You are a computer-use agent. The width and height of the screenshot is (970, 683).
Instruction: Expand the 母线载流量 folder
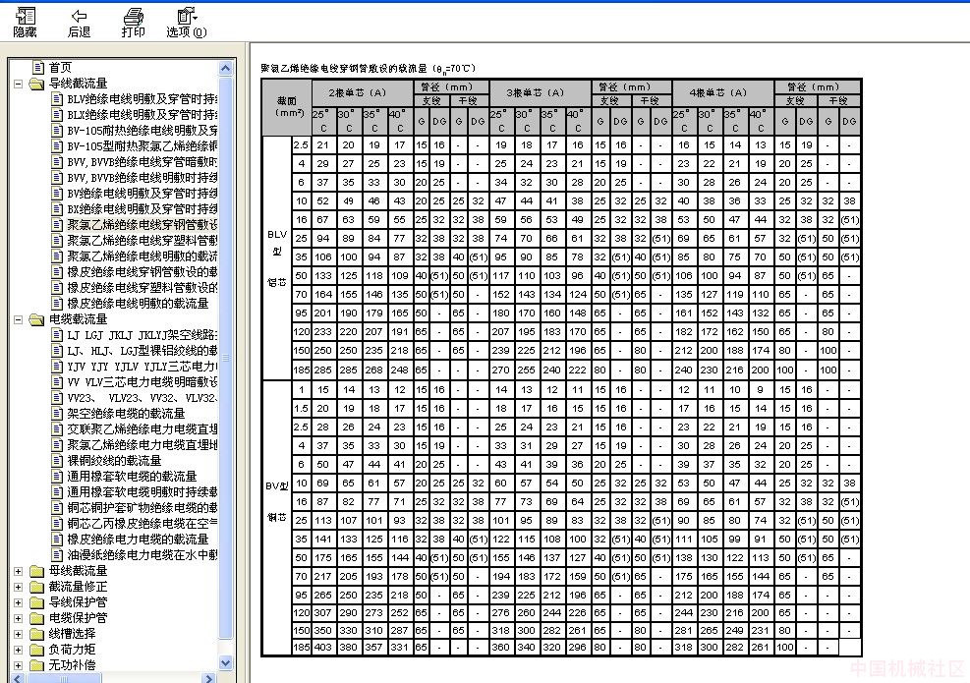tap(19, 571)
